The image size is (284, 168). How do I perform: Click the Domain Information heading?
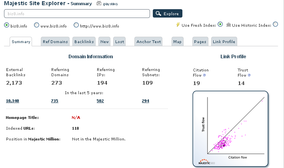click(x=91, y=57)
